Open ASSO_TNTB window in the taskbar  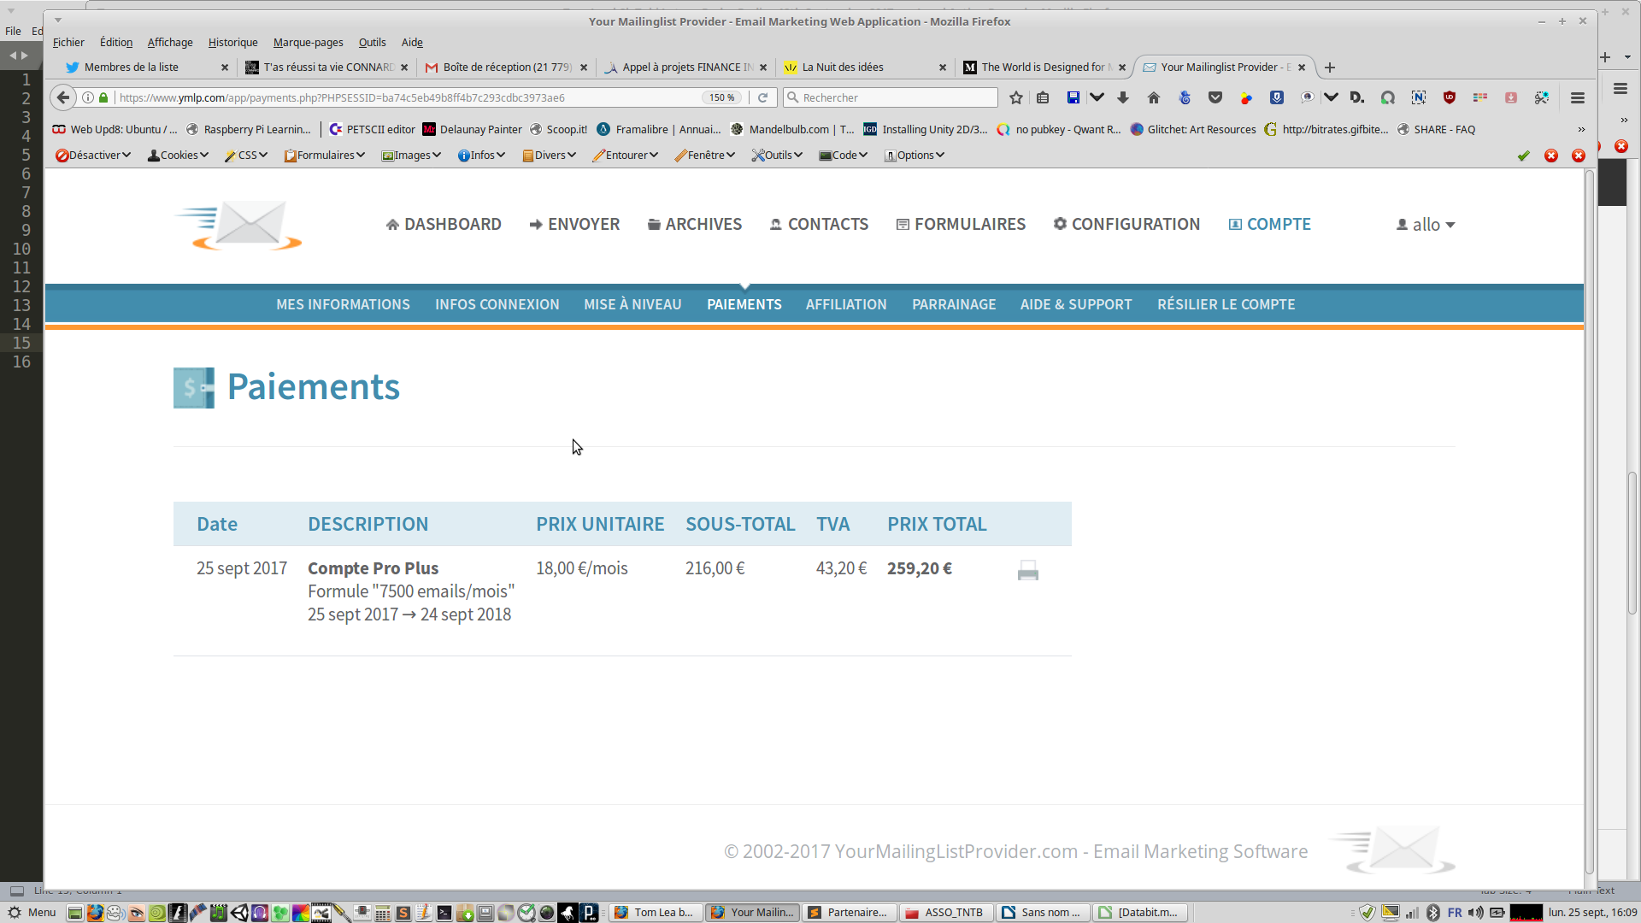click(944, 912)
